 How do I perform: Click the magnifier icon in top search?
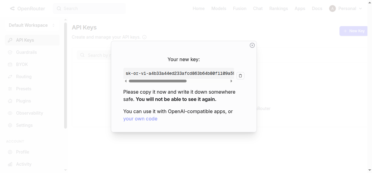[59, 9]
